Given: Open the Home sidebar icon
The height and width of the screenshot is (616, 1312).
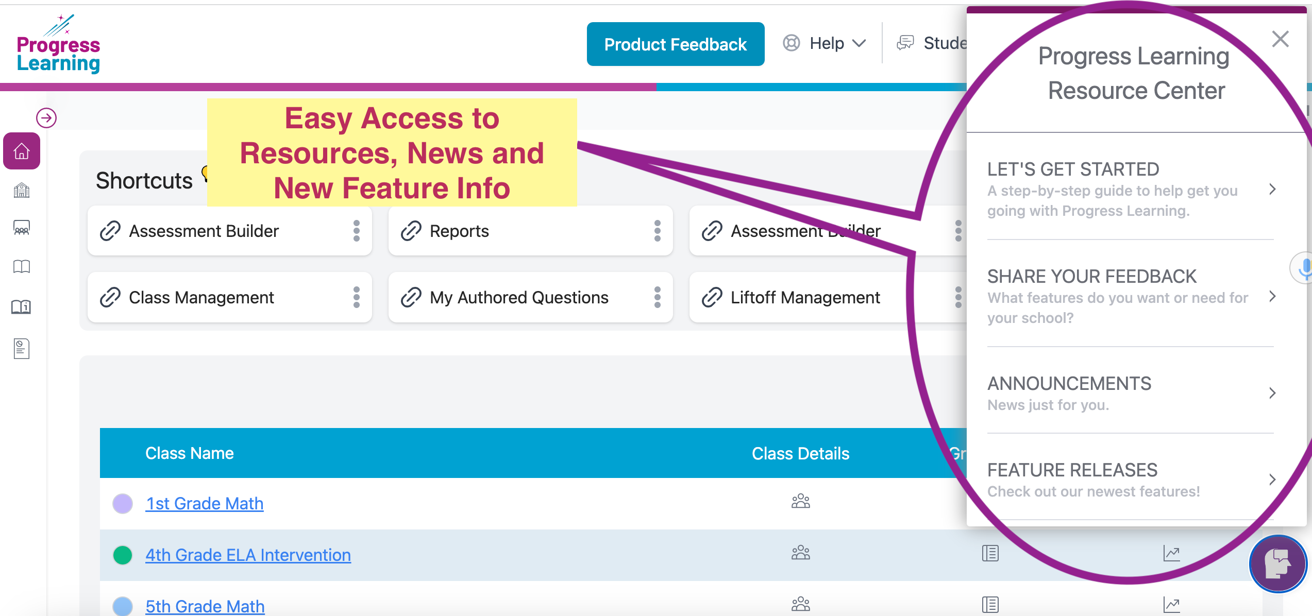Looking at the screenshot, I should 22,151.
